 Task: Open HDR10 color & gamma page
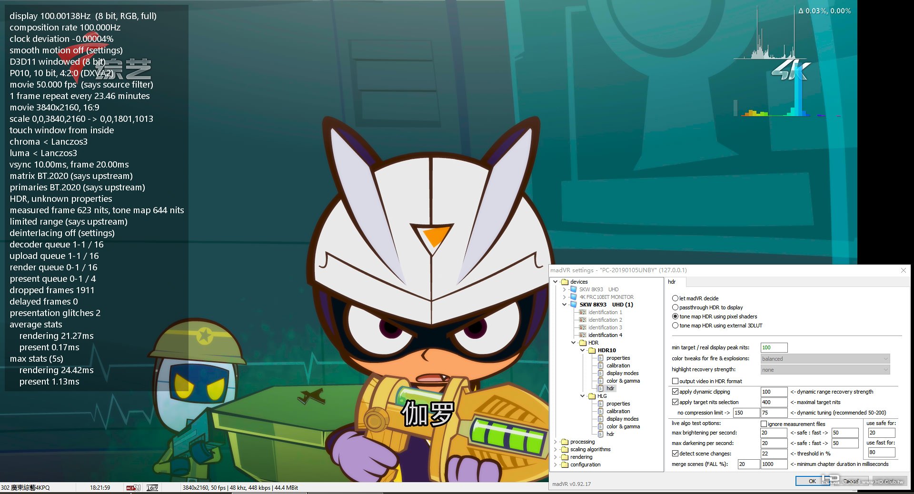(623, 381)
